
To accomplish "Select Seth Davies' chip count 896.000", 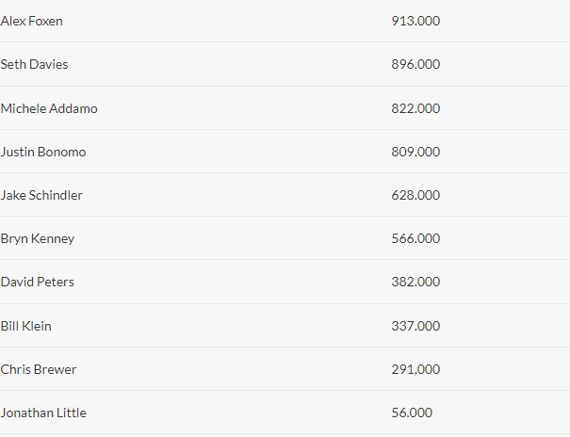I will (x=415, y=64).
